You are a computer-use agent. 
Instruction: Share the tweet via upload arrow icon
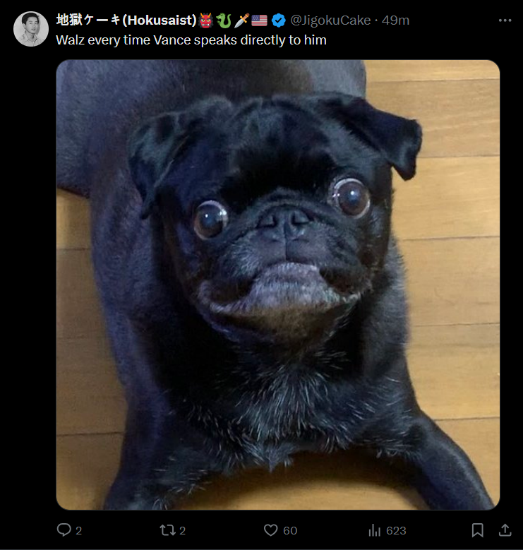(x=505, y=530)
